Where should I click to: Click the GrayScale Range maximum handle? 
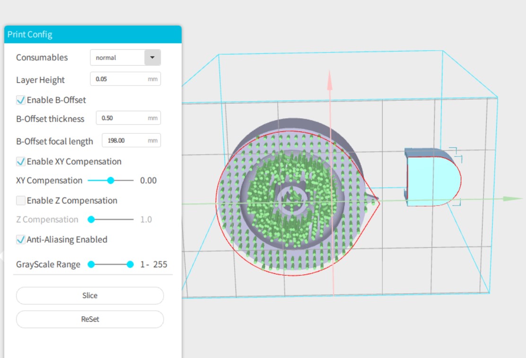(130, 264)
